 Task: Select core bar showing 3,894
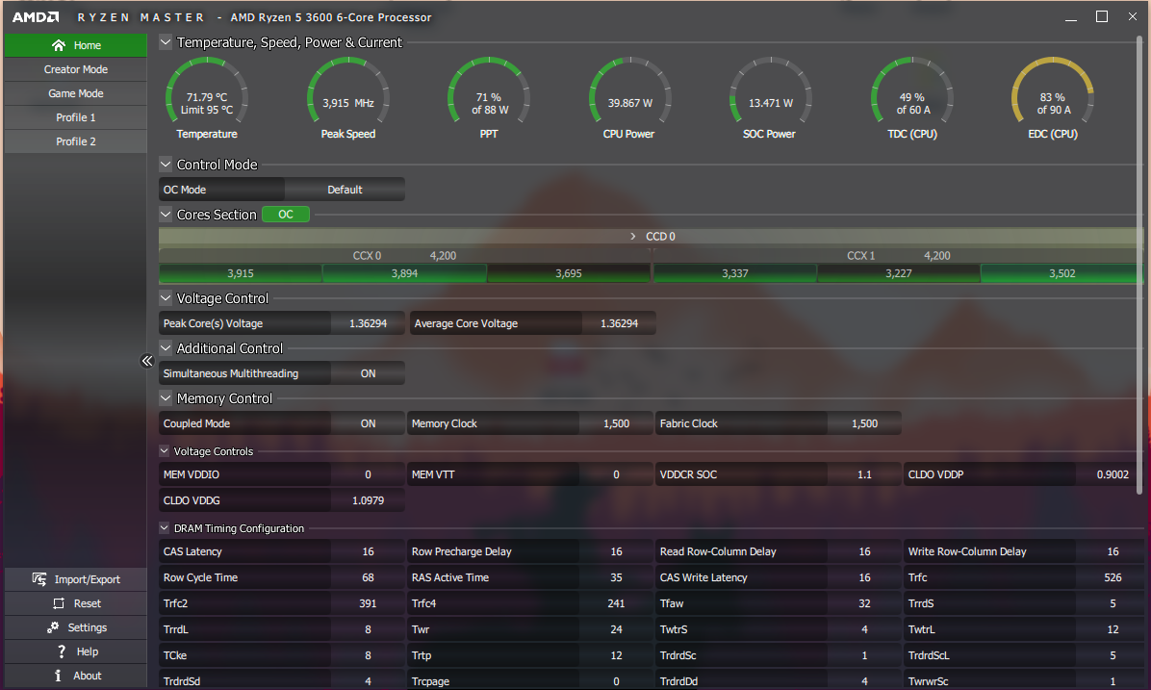[404, 273]
